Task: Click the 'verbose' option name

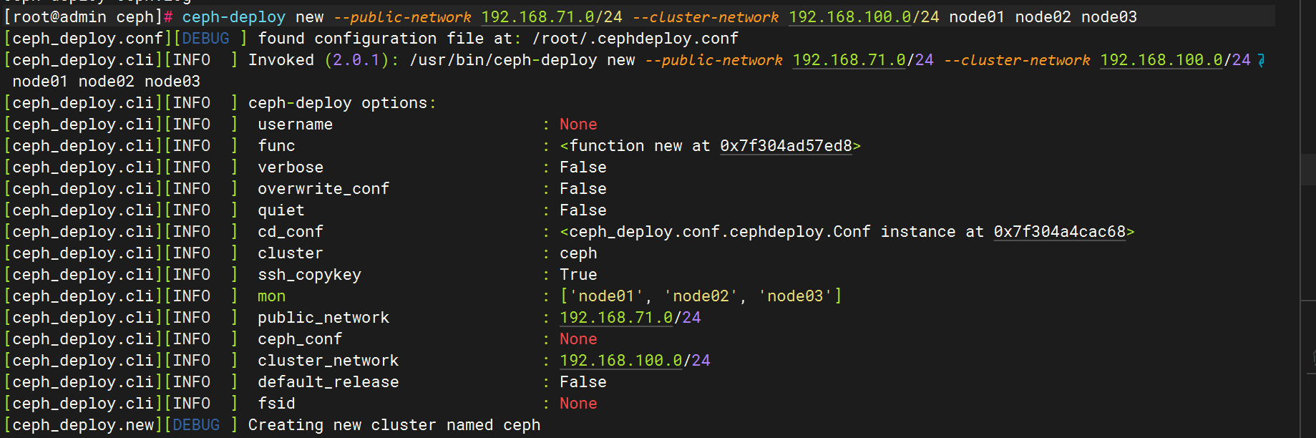Action: click(x=291, y=167)
